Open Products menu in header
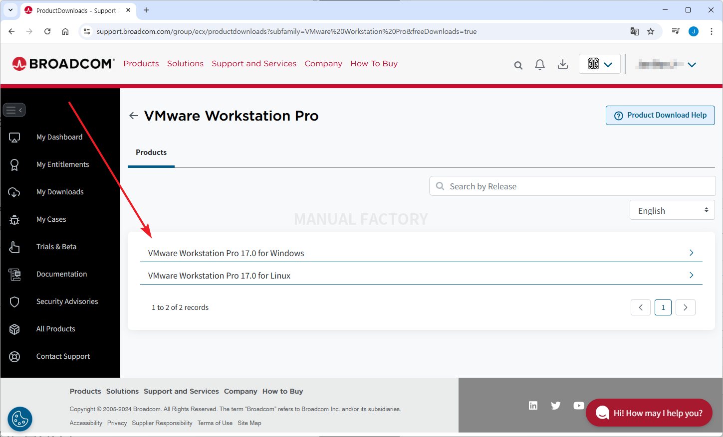The height and width of the screenshot is (437, 723). tap(141, 64)
